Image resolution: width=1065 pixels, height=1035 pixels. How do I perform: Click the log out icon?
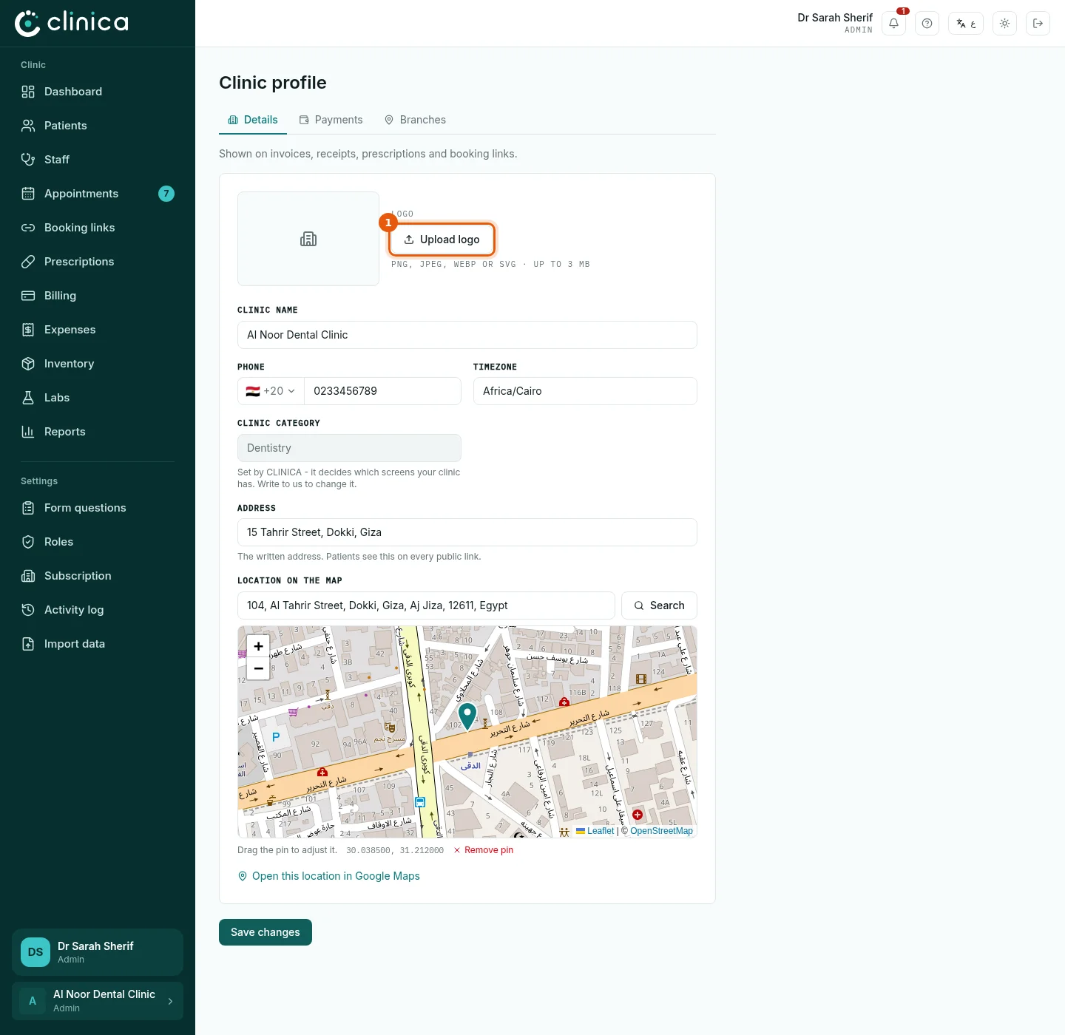point(1038,24)
